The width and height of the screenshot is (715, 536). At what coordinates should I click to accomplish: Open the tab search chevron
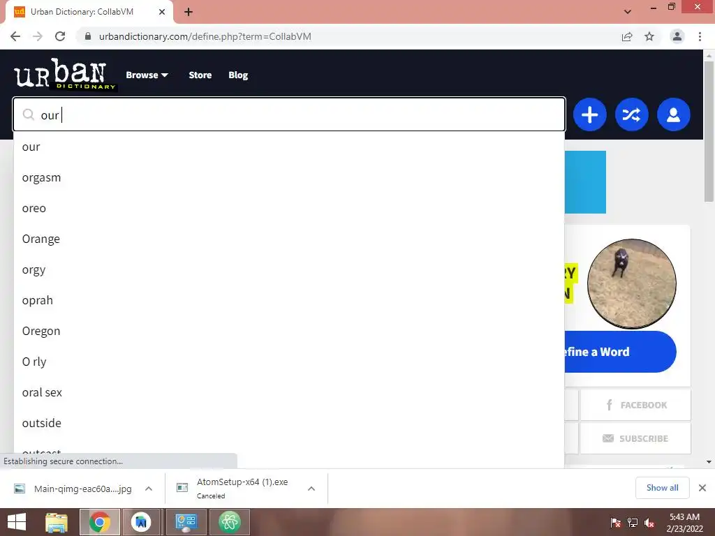[x=628, y=12]
